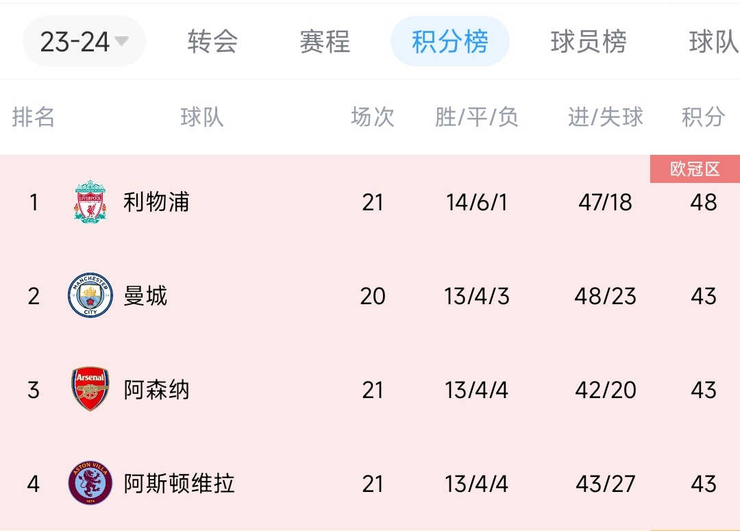Image resolution: width=740 pixels, height=531 pixels.
Task: Click the 积分 column header
Action: (703, 117)
